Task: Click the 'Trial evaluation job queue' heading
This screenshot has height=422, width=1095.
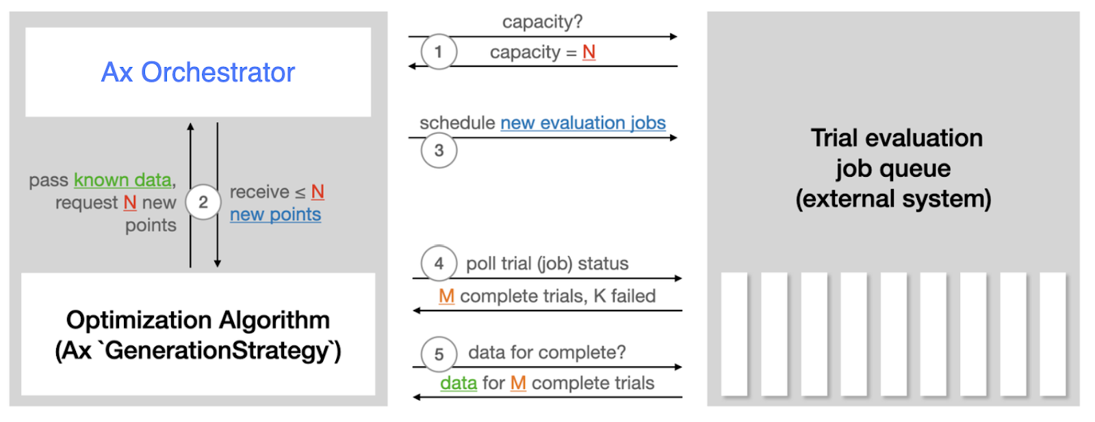Action: [x=894, y=169]
